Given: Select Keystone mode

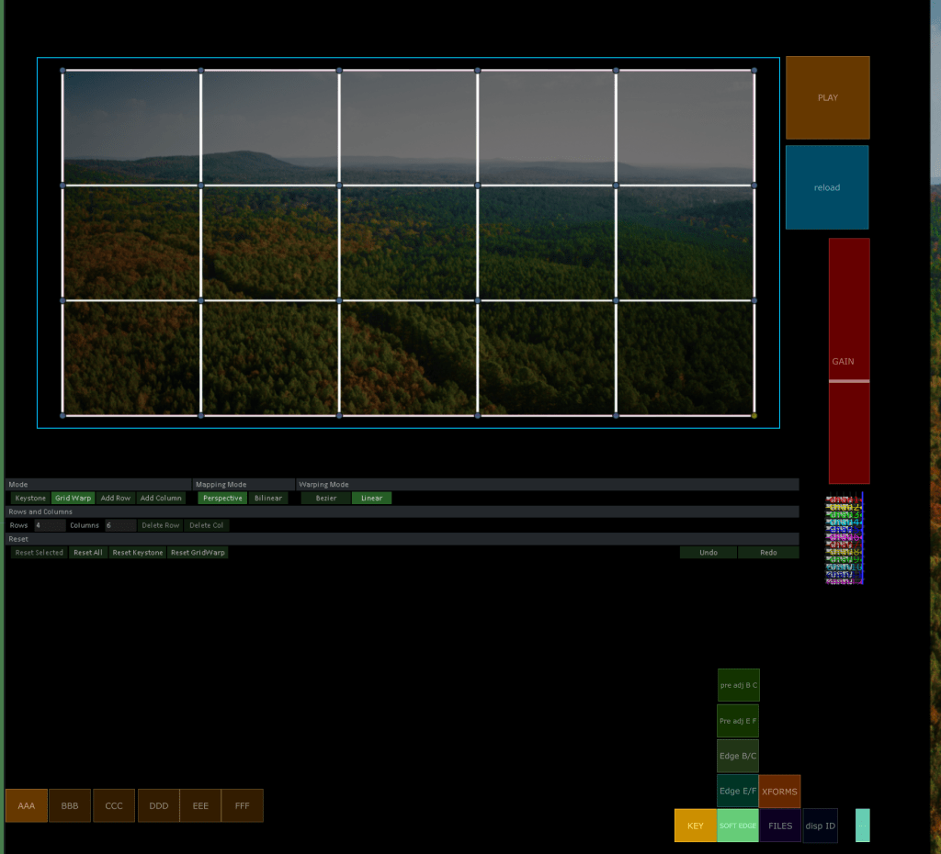Looking at the screenshot, I should [x=30, y=498].
